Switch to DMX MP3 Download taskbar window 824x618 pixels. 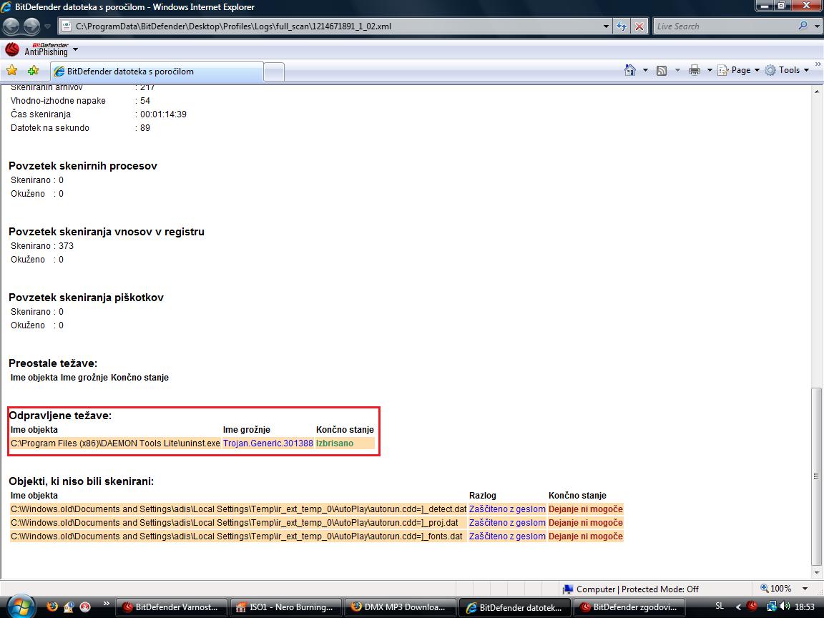pyautogui.click(x=399, y=607)
